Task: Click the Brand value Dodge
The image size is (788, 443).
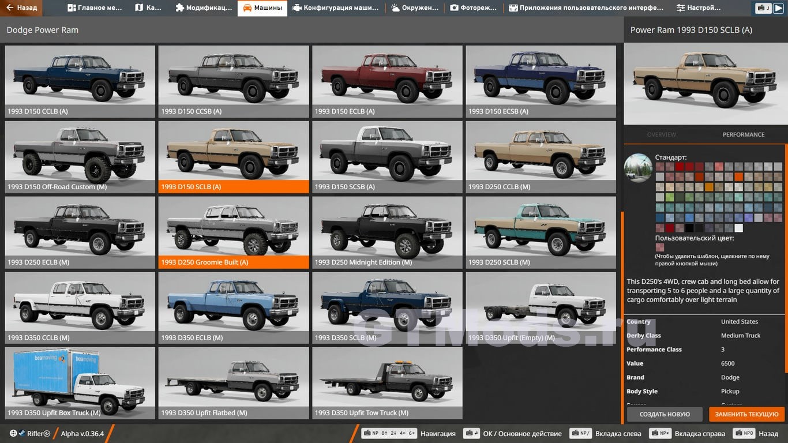Action: (730, 377)
